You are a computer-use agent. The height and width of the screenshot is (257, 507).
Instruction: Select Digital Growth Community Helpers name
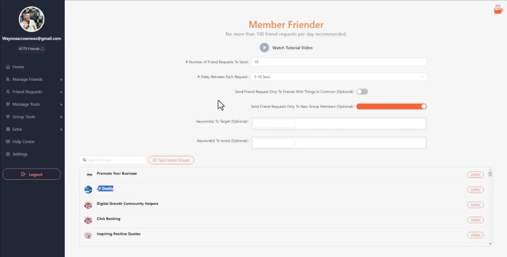[x=127, y=204]
